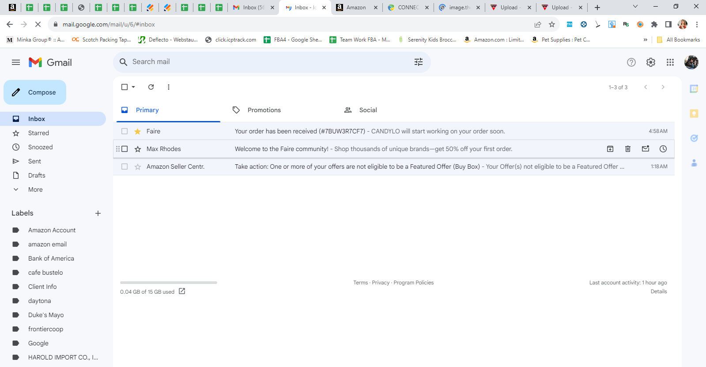Bookmark this page with the star icon

tap(552, 24)
